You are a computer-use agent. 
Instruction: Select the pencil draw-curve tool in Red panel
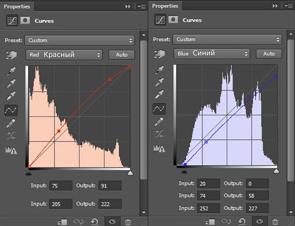click(x=11, y=123)
